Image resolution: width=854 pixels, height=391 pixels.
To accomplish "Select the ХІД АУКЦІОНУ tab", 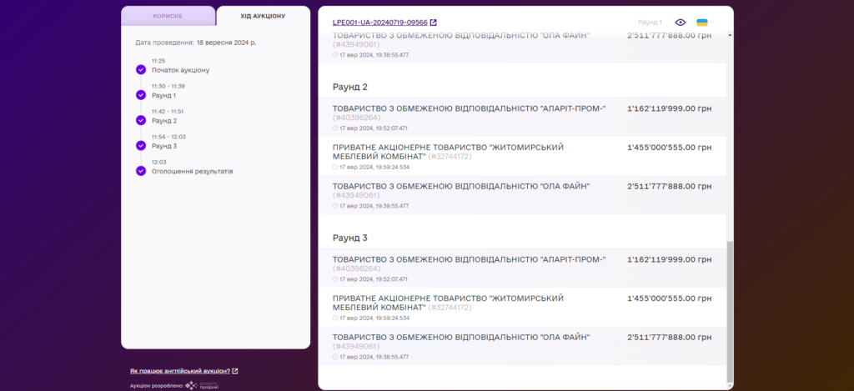I will click(x=263, y=16).
